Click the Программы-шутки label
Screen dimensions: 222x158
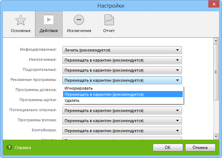[x=38, y=100]
